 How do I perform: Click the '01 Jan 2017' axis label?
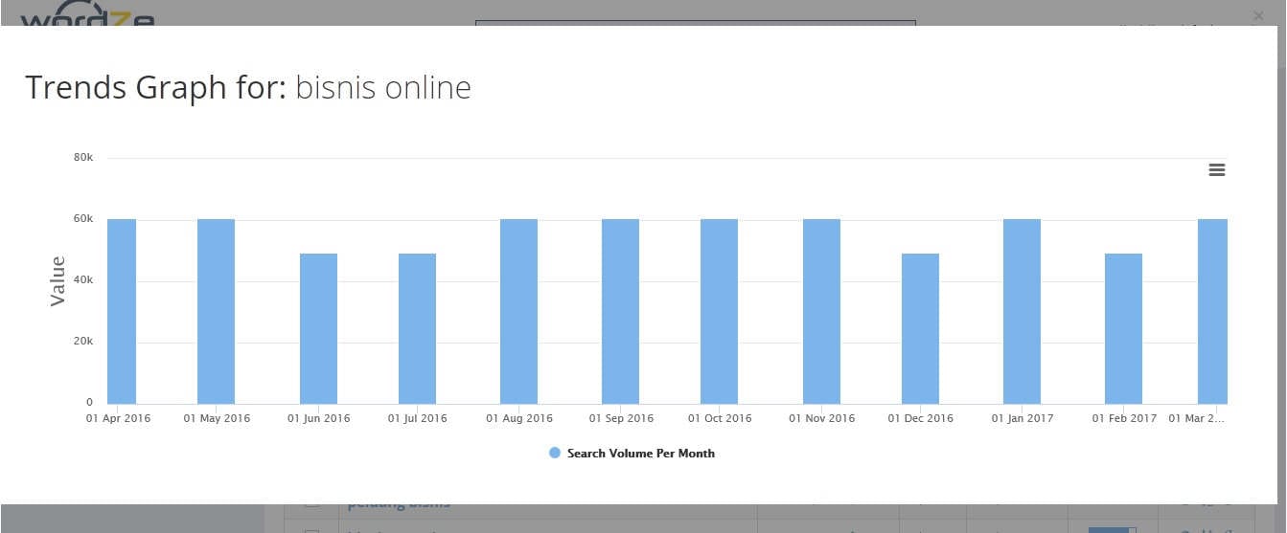coord(1023,418)
